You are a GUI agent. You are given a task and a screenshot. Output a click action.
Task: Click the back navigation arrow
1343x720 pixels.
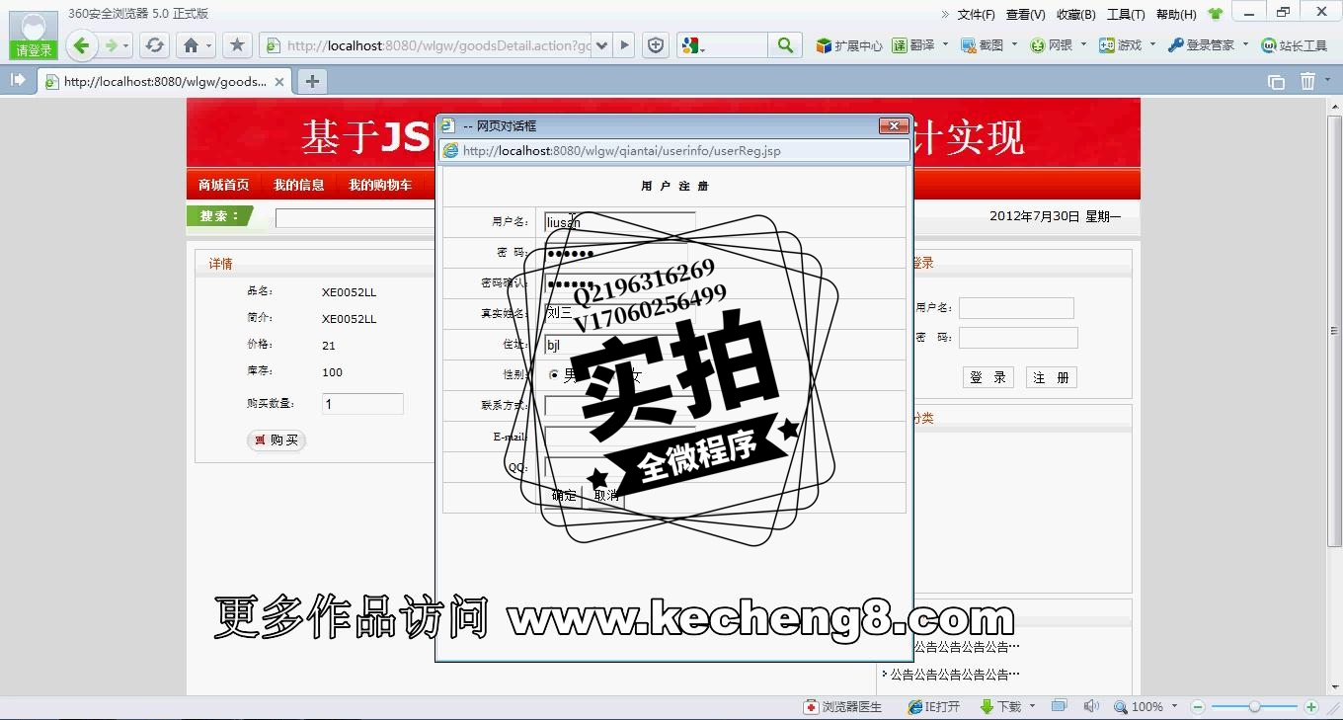(82, 44)
